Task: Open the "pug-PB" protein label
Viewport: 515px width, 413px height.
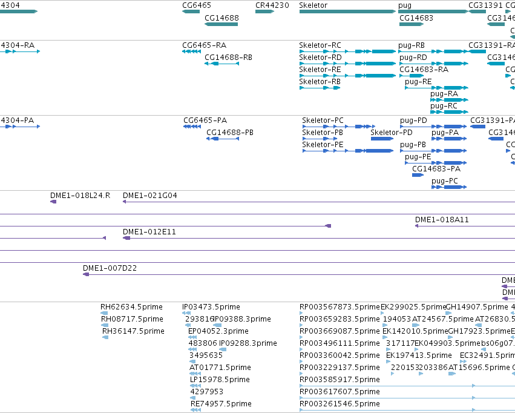Action: tap(413, 145)
